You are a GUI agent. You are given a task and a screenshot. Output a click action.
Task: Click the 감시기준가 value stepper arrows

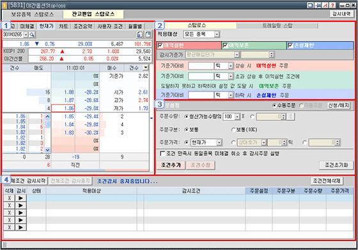272,55
